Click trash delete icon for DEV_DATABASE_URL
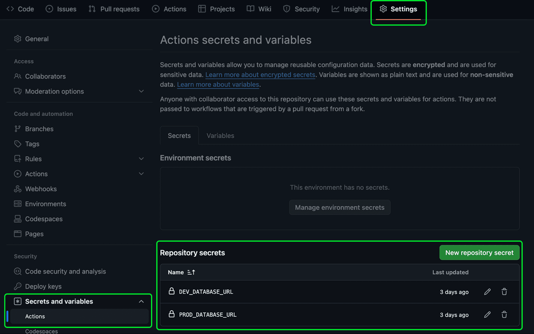The width and height of the screenshot is (534, 334). (504, 292)
